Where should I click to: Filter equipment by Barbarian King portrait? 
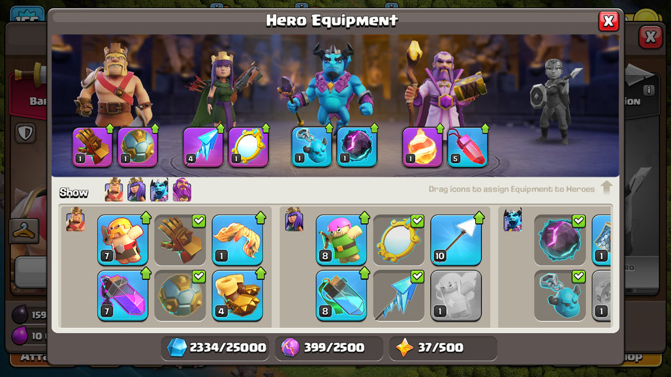[114, 189]
